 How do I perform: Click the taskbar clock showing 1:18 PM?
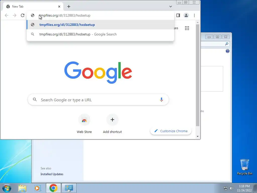coord(244,188)
